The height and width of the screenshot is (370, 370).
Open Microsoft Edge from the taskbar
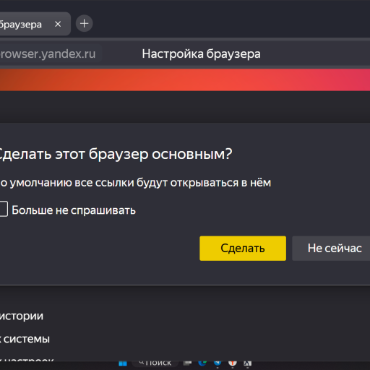coord(202,363)
